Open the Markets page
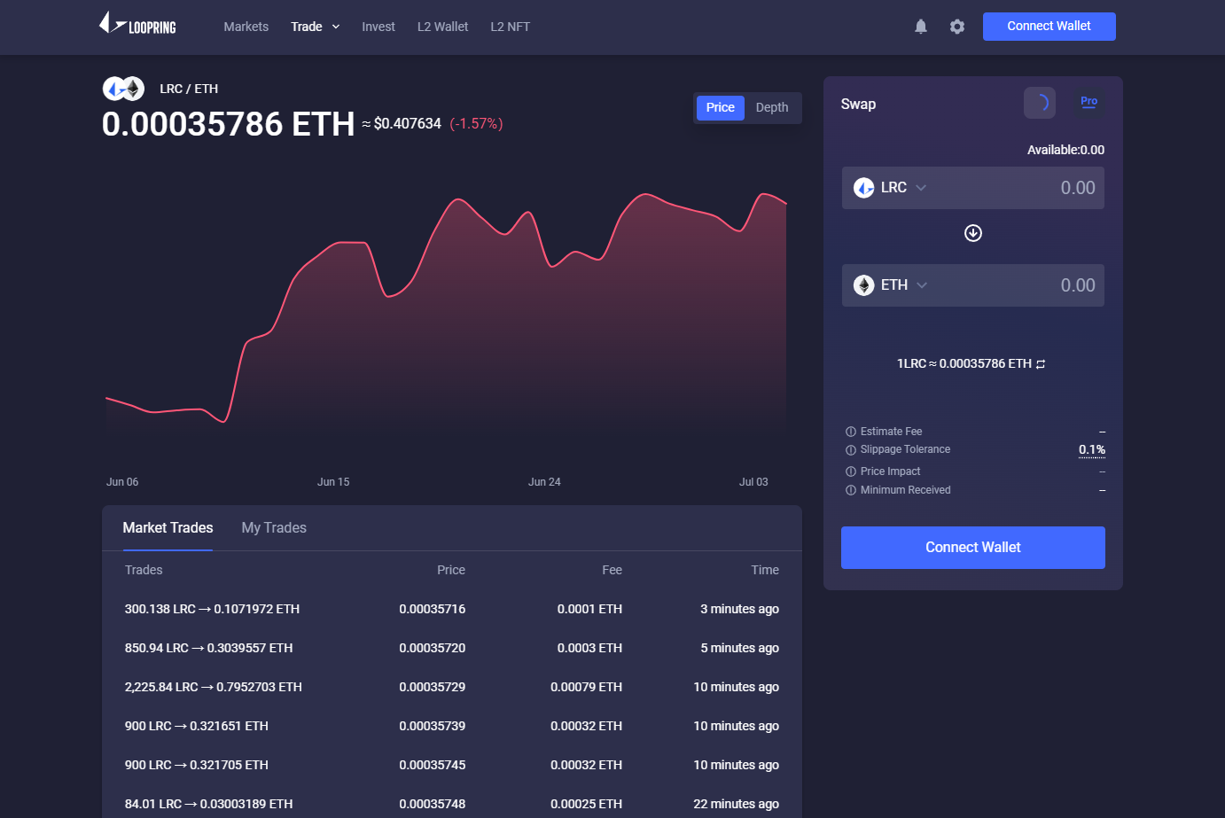 click(x=246, y=27)
